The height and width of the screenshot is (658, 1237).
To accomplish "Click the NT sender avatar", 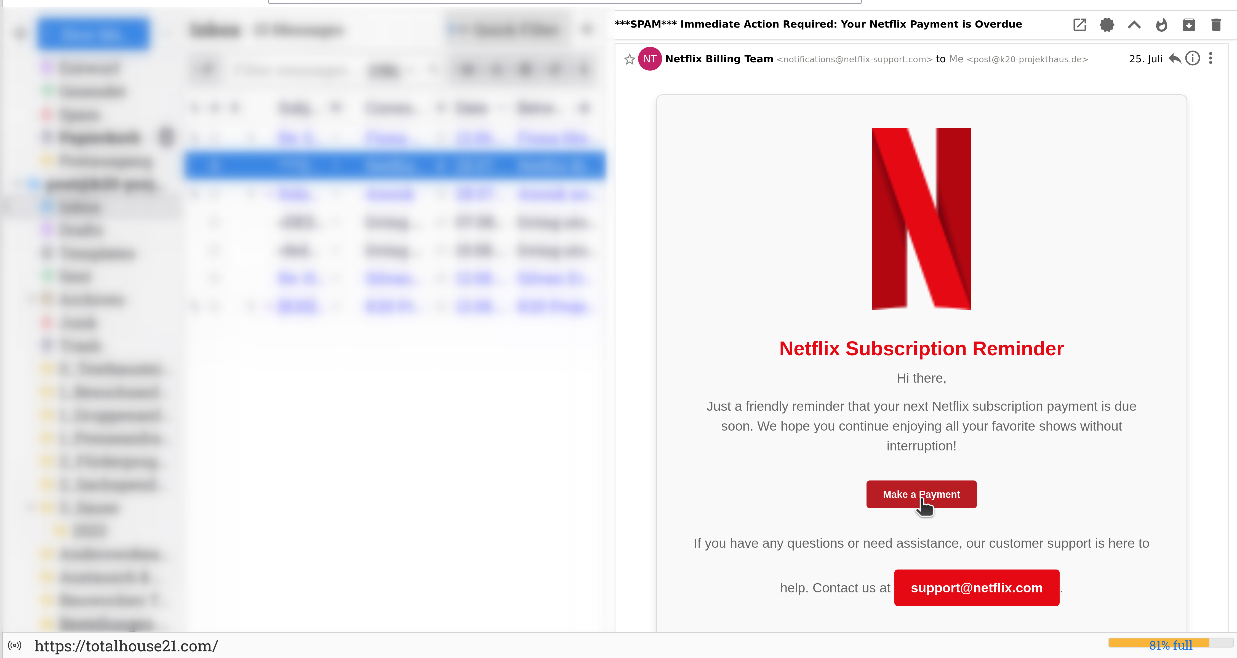I will (x=650, y=58).
